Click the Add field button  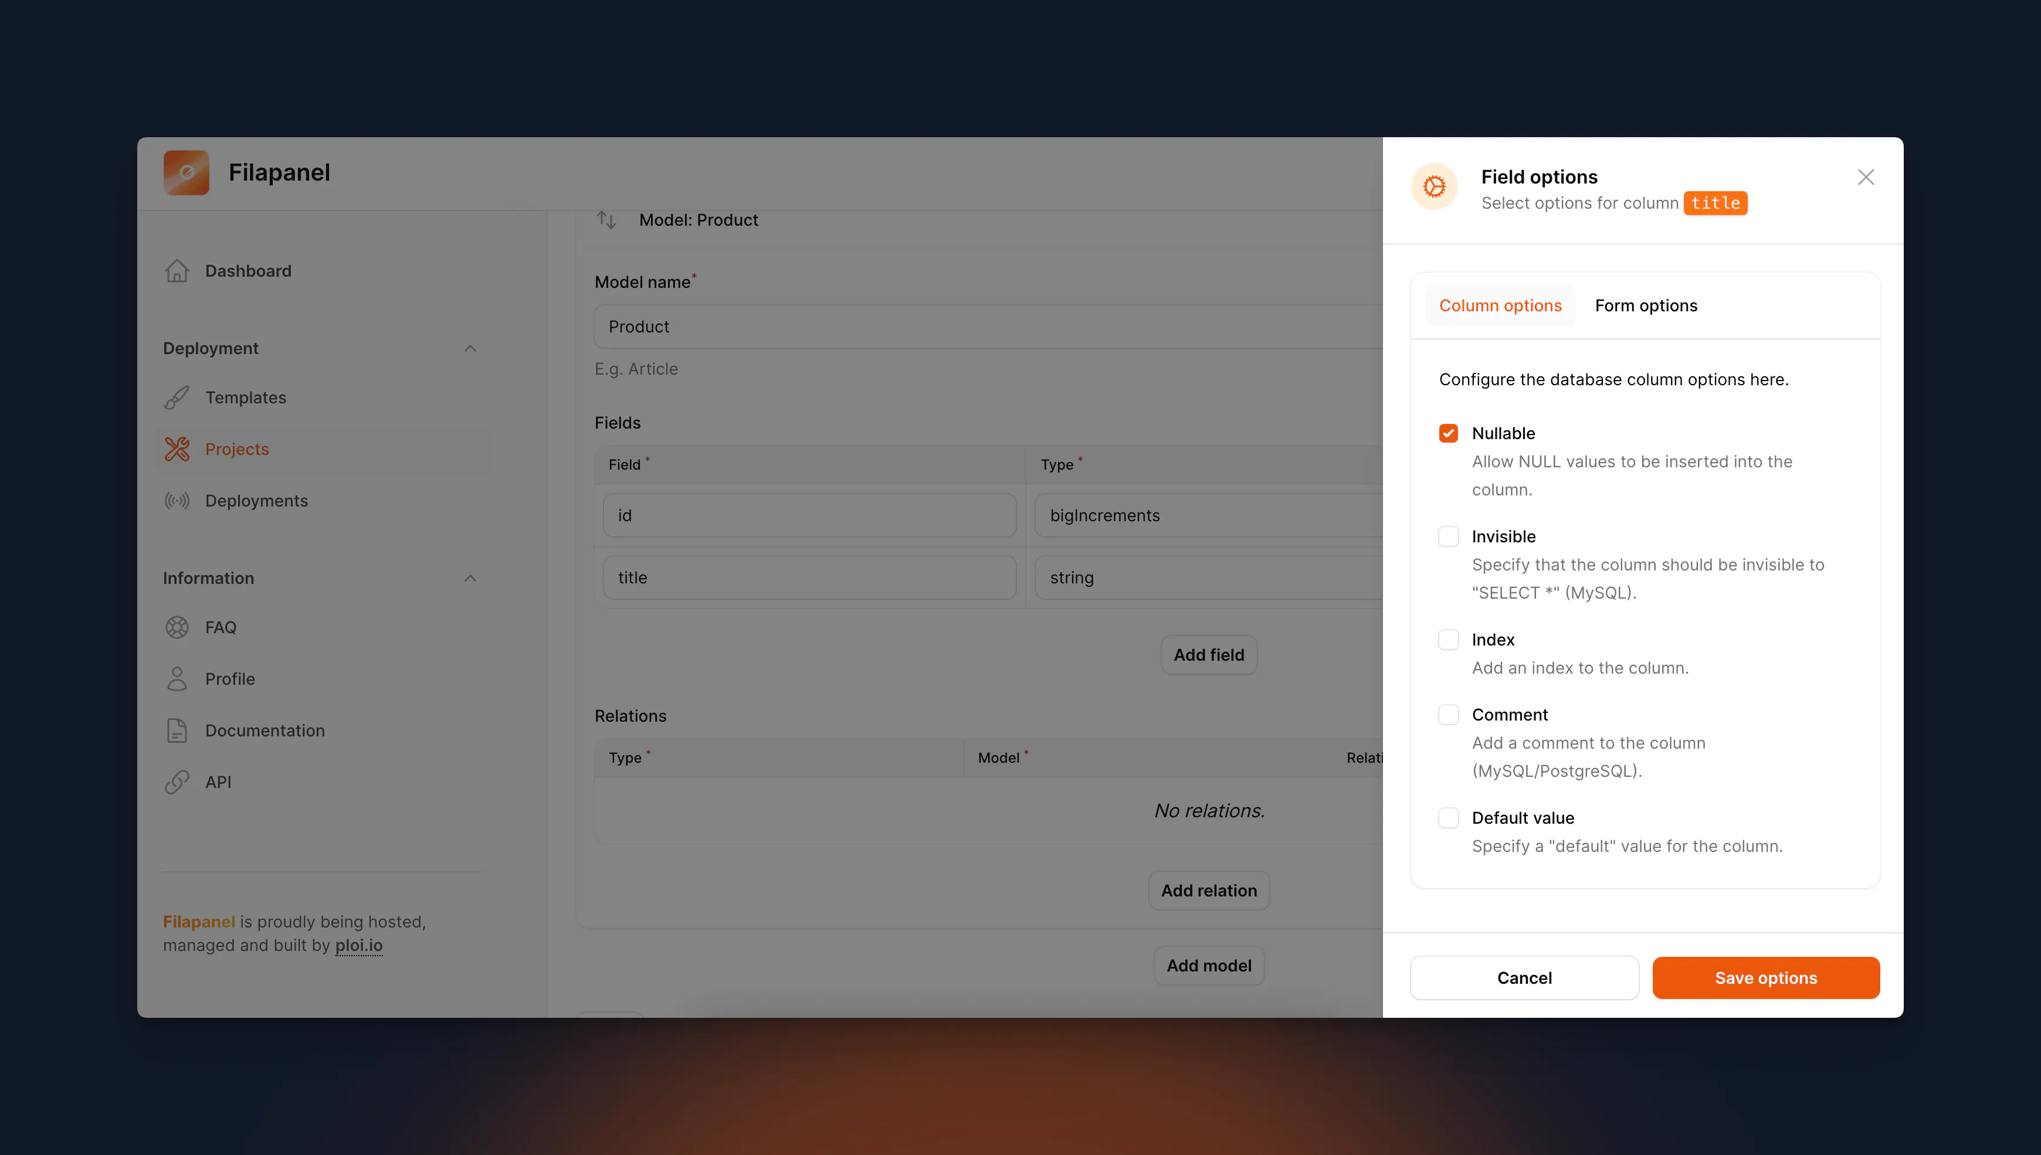(1209, 655)
